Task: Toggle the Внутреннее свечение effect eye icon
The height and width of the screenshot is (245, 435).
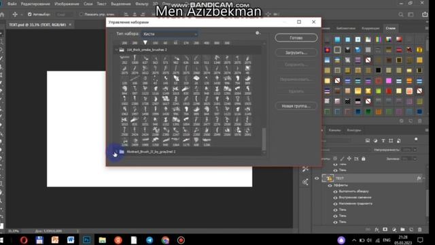Action: tap(335, 197)
